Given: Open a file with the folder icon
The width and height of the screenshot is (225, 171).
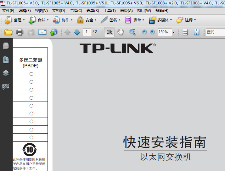Looking at the screenshot, I should point(8,32).
